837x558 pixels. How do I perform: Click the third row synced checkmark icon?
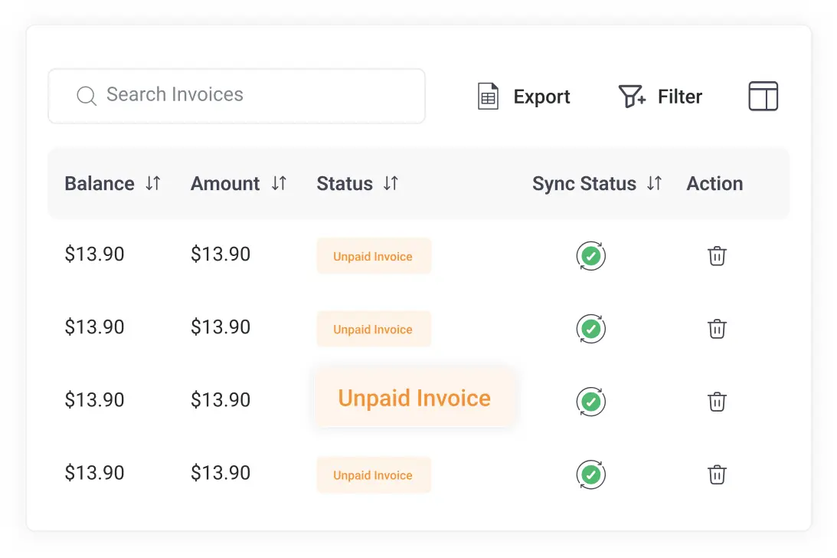pos(590,402)
